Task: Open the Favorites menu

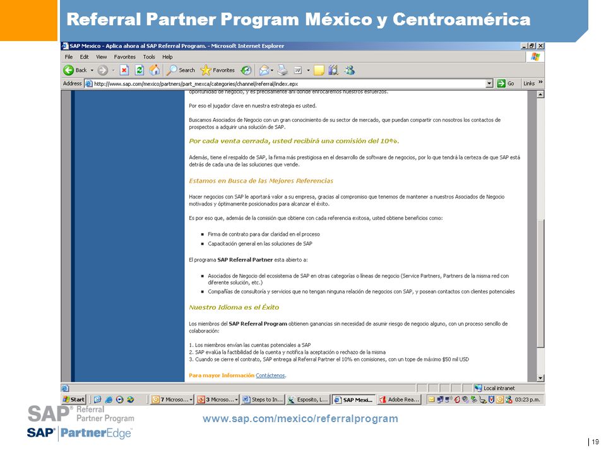Action: (x=124, y=57)
